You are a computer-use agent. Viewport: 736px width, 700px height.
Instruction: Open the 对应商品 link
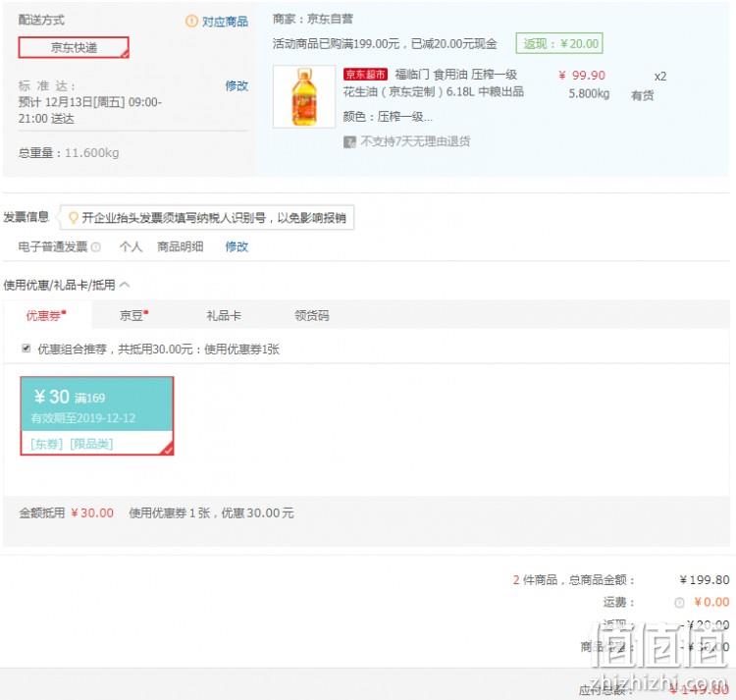point(225,22)
